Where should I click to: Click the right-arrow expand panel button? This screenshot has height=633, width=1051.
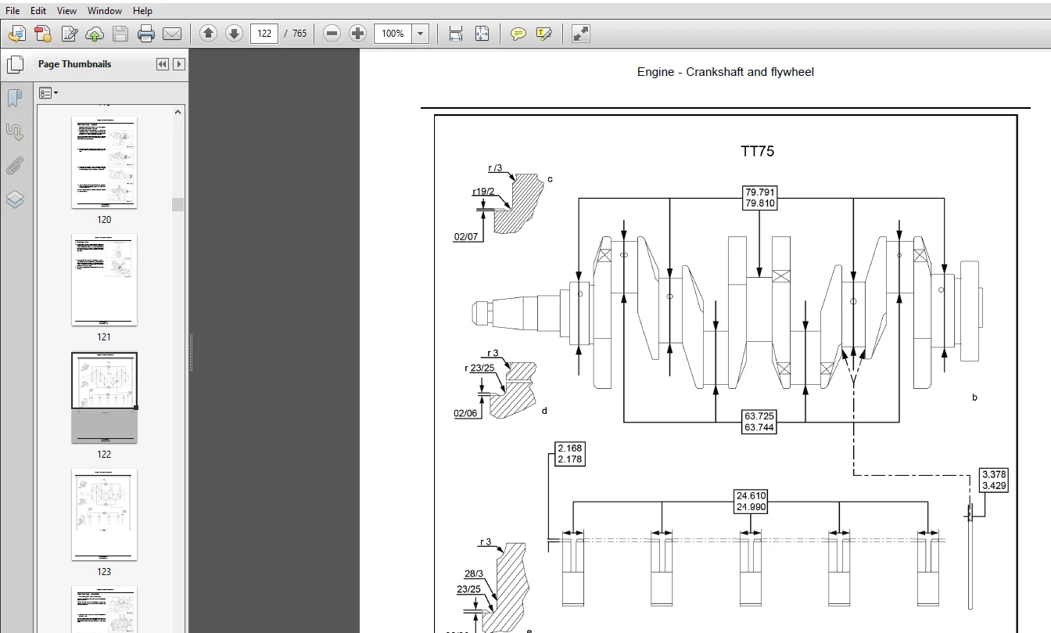click(x=179, y=64)
